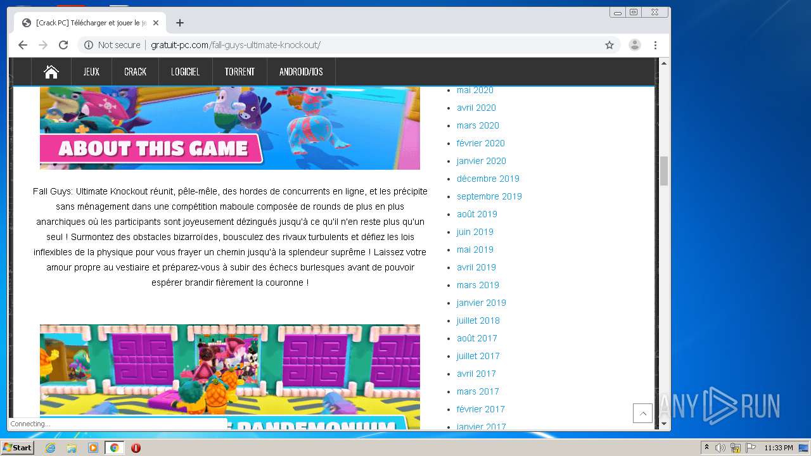This screenshot has width=811, height=456.
Task: Bookmark this page with the star icon
Action: [610, 45]
